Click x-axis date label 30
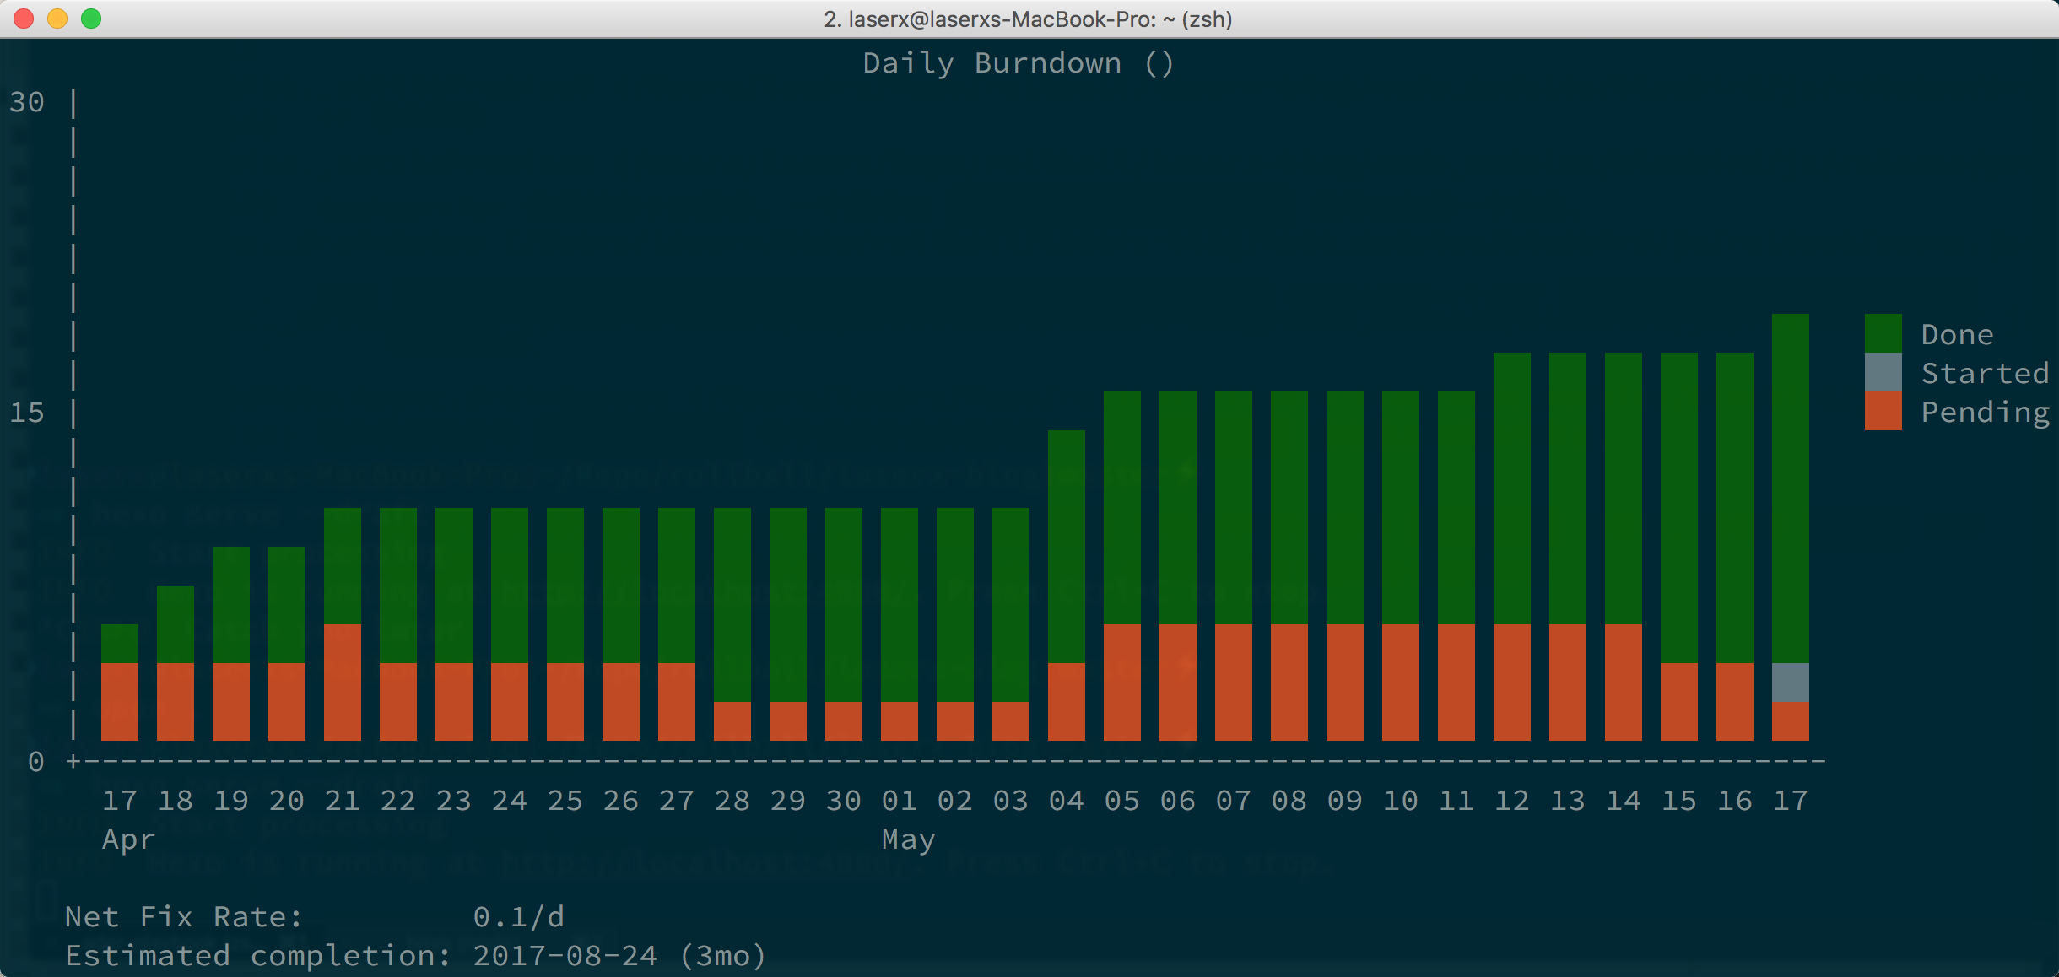2059x977 pixels. (844, 801)
